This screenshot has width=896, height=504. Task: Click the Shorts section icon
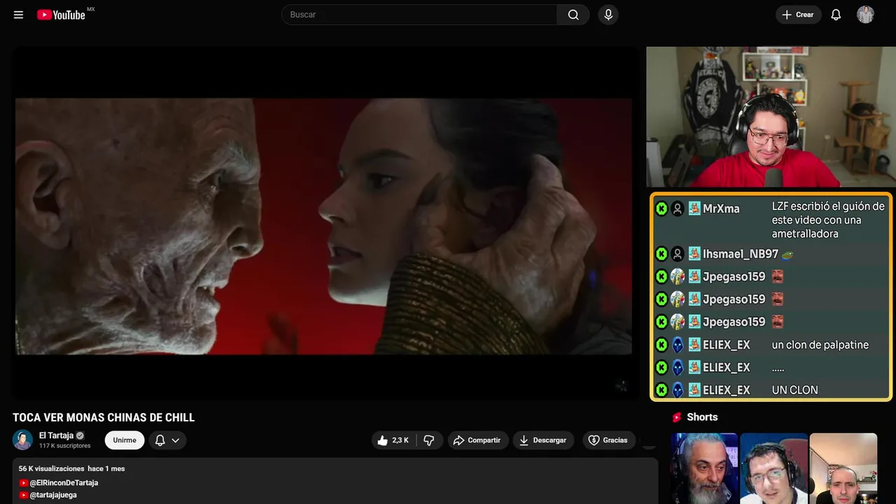677,417
